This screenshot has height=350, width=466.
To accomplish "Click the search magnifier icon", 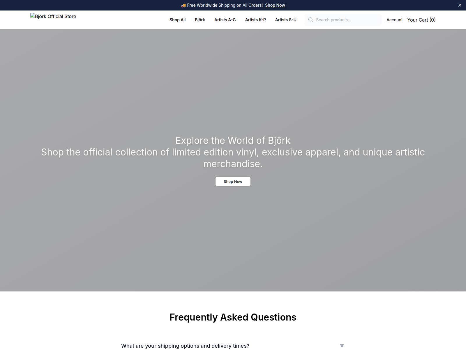I will (311, 20).
